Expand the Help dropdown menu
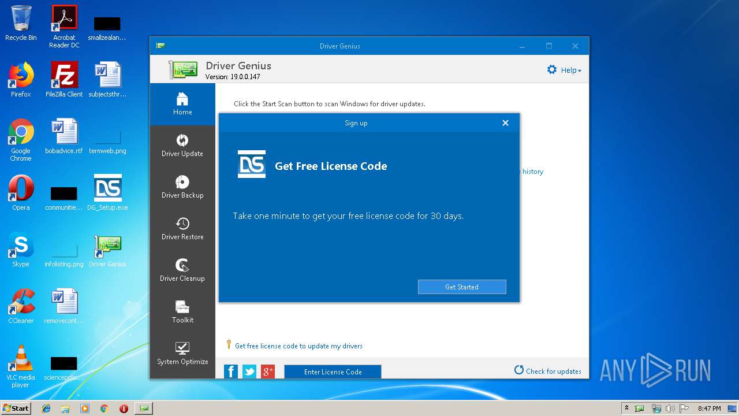 [571, 70]
